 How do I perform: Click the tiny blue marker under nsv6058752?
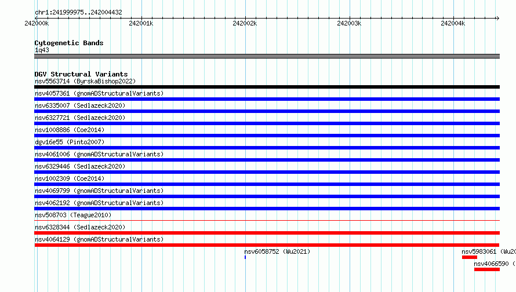(x=245, y=257)
